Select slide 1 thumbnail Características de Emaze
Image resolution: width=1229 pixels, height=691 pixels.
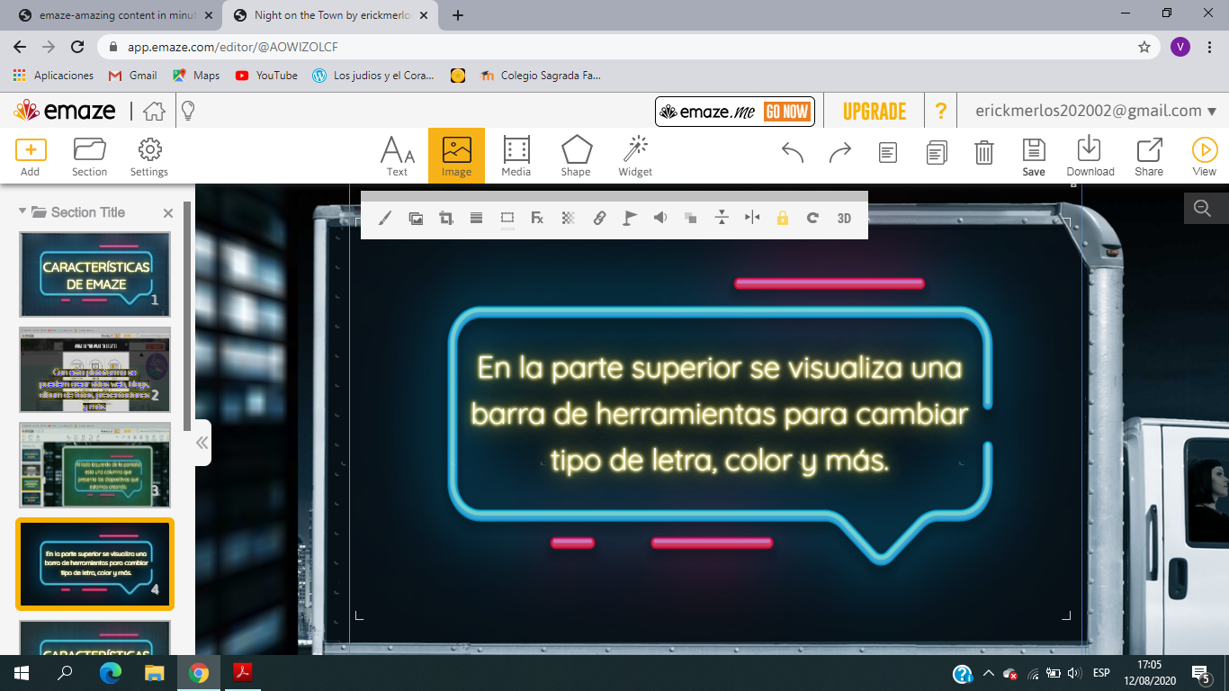coord(94,274)
